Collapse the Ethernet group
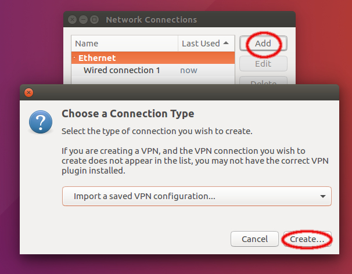The height and width of the screenshot is (274, 352). coord(74,58)
